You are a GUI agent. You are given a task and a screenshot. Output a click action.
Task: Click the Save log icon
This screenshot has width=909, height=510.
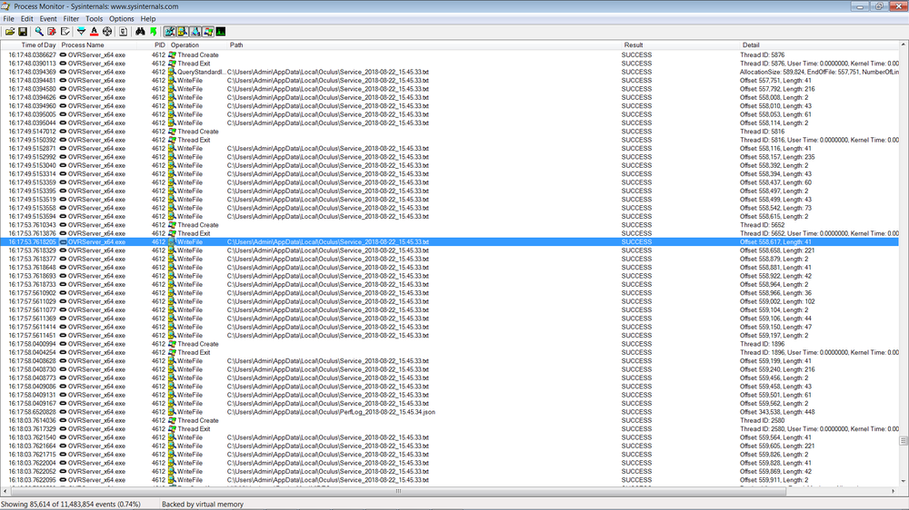(23, 32)
